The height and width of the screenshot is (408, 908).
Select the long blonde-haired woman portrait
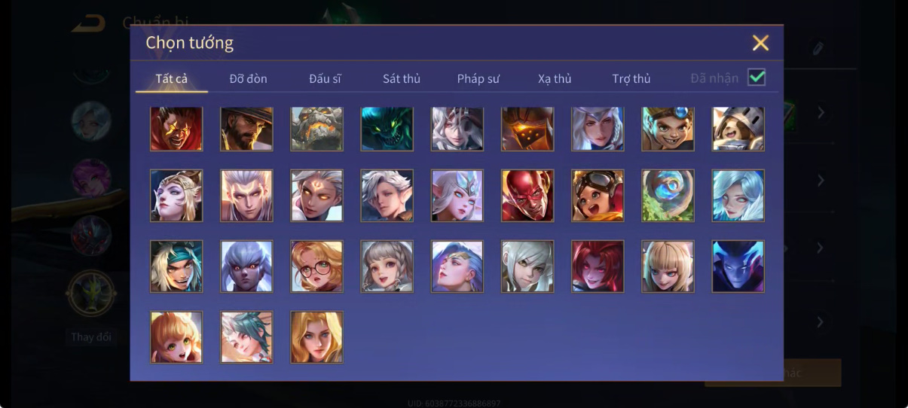tap(316, 337)
